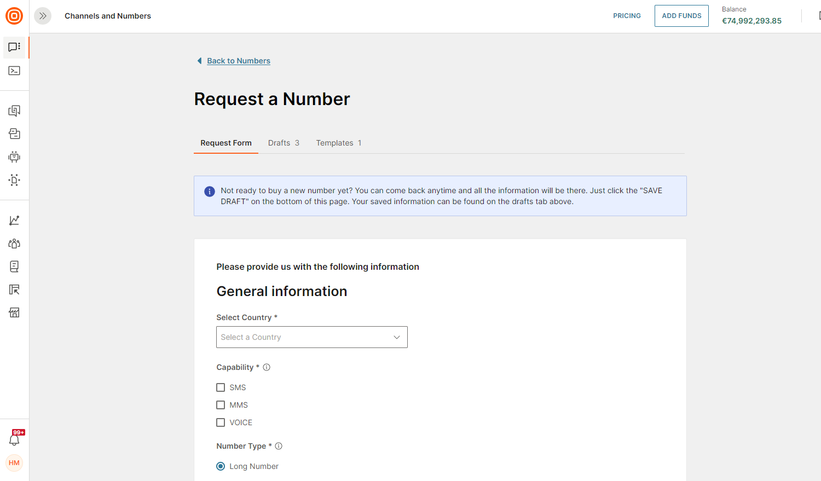Switch to the Templates tab

(338, 143)
